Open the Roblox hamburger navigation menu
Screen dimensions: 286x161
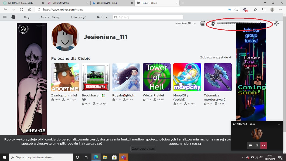[x=5, y=17]
